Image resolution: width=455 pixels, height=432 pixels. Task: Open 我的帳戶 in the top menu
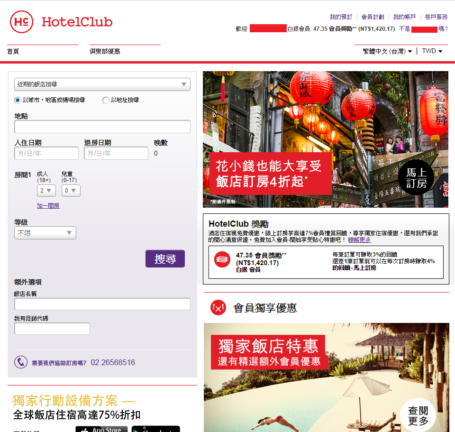pyautogui.click(x=404, y=17)
